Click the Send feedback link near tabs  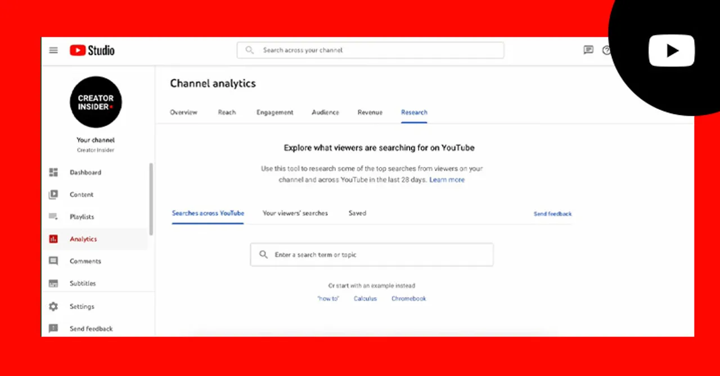[552, 214]
